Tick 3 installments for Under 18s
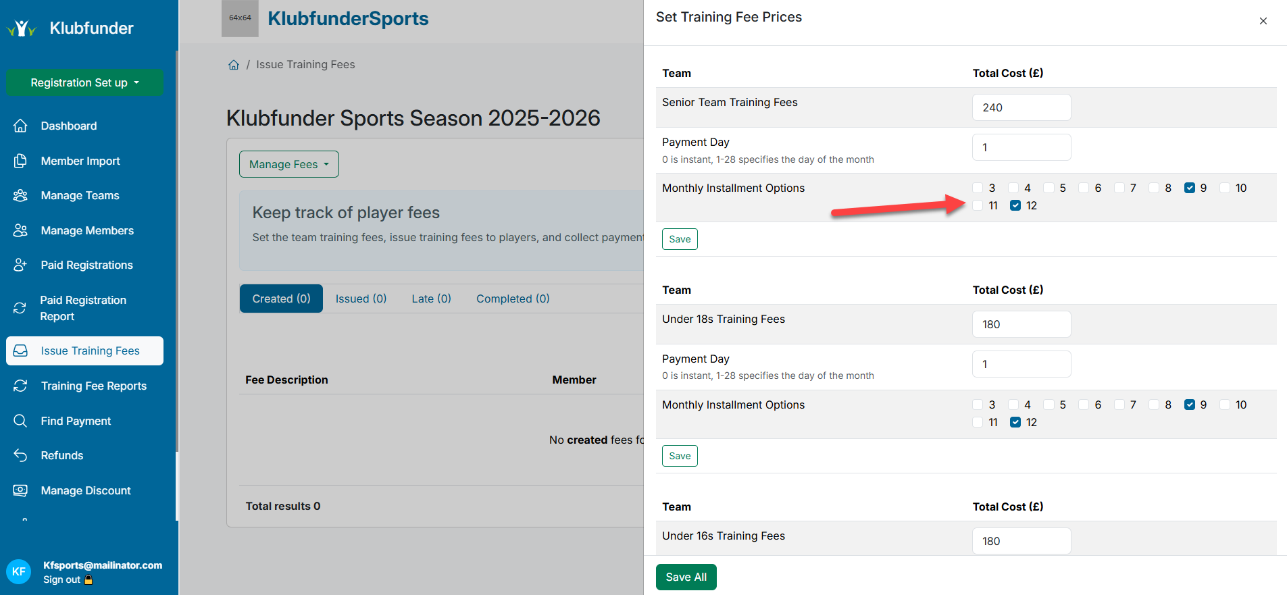Screen dimensions: 1287x595 978,405
